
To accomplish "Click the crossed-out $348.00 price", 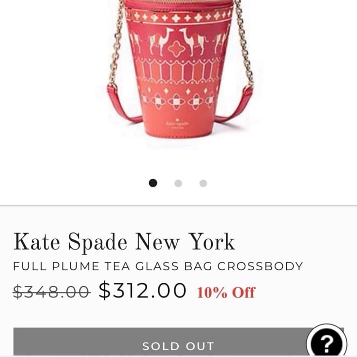I will tap(52, 292).
